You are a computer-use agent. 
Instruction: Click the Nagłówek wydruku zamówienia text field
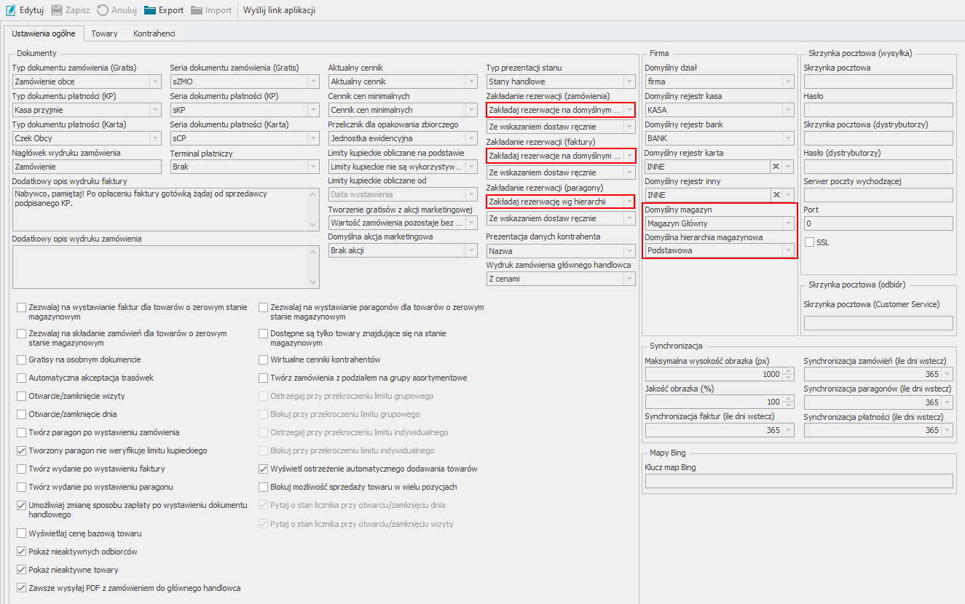pos(87,167)
